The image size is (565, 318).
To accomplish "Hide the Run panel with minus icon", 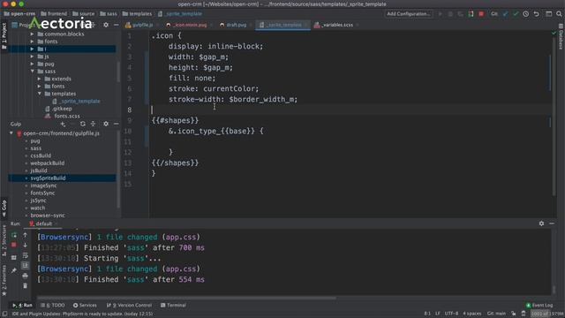I will click(x=552, y=223).
